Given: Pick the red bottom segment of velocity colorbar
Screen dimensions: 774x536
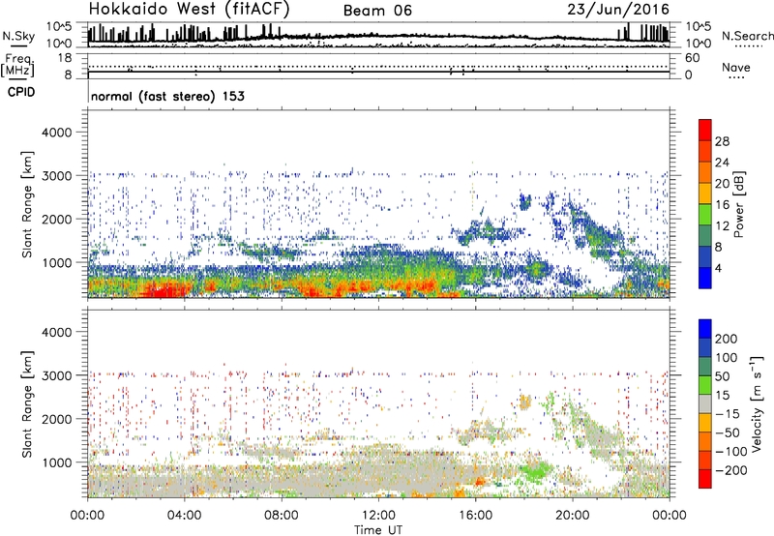Looking at the screenshot, I should tap(705, 479).
